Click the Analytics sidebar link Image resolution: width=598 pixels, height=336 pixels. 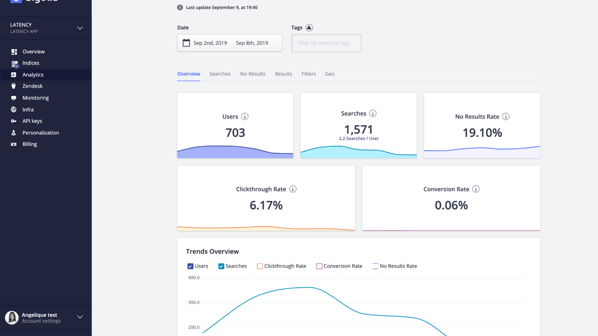tap(33, 75)
